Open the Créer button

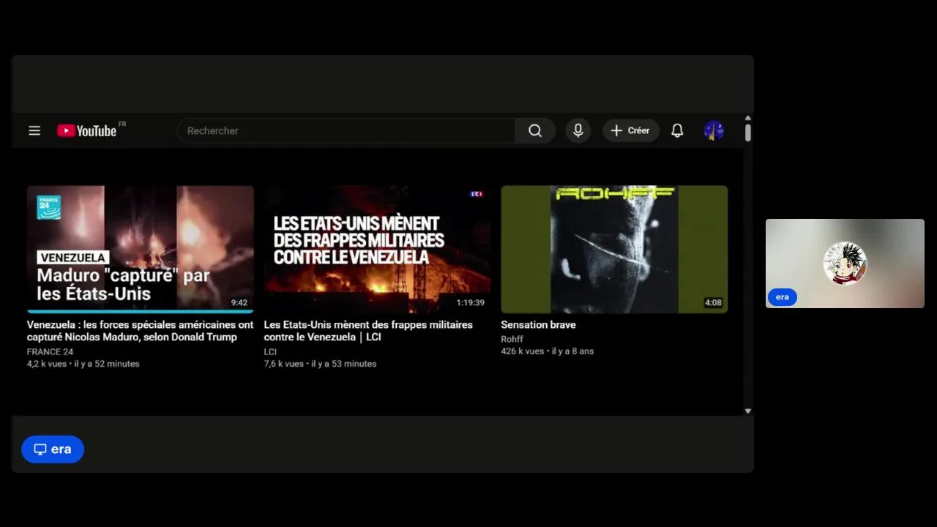(x=631, y=130)
